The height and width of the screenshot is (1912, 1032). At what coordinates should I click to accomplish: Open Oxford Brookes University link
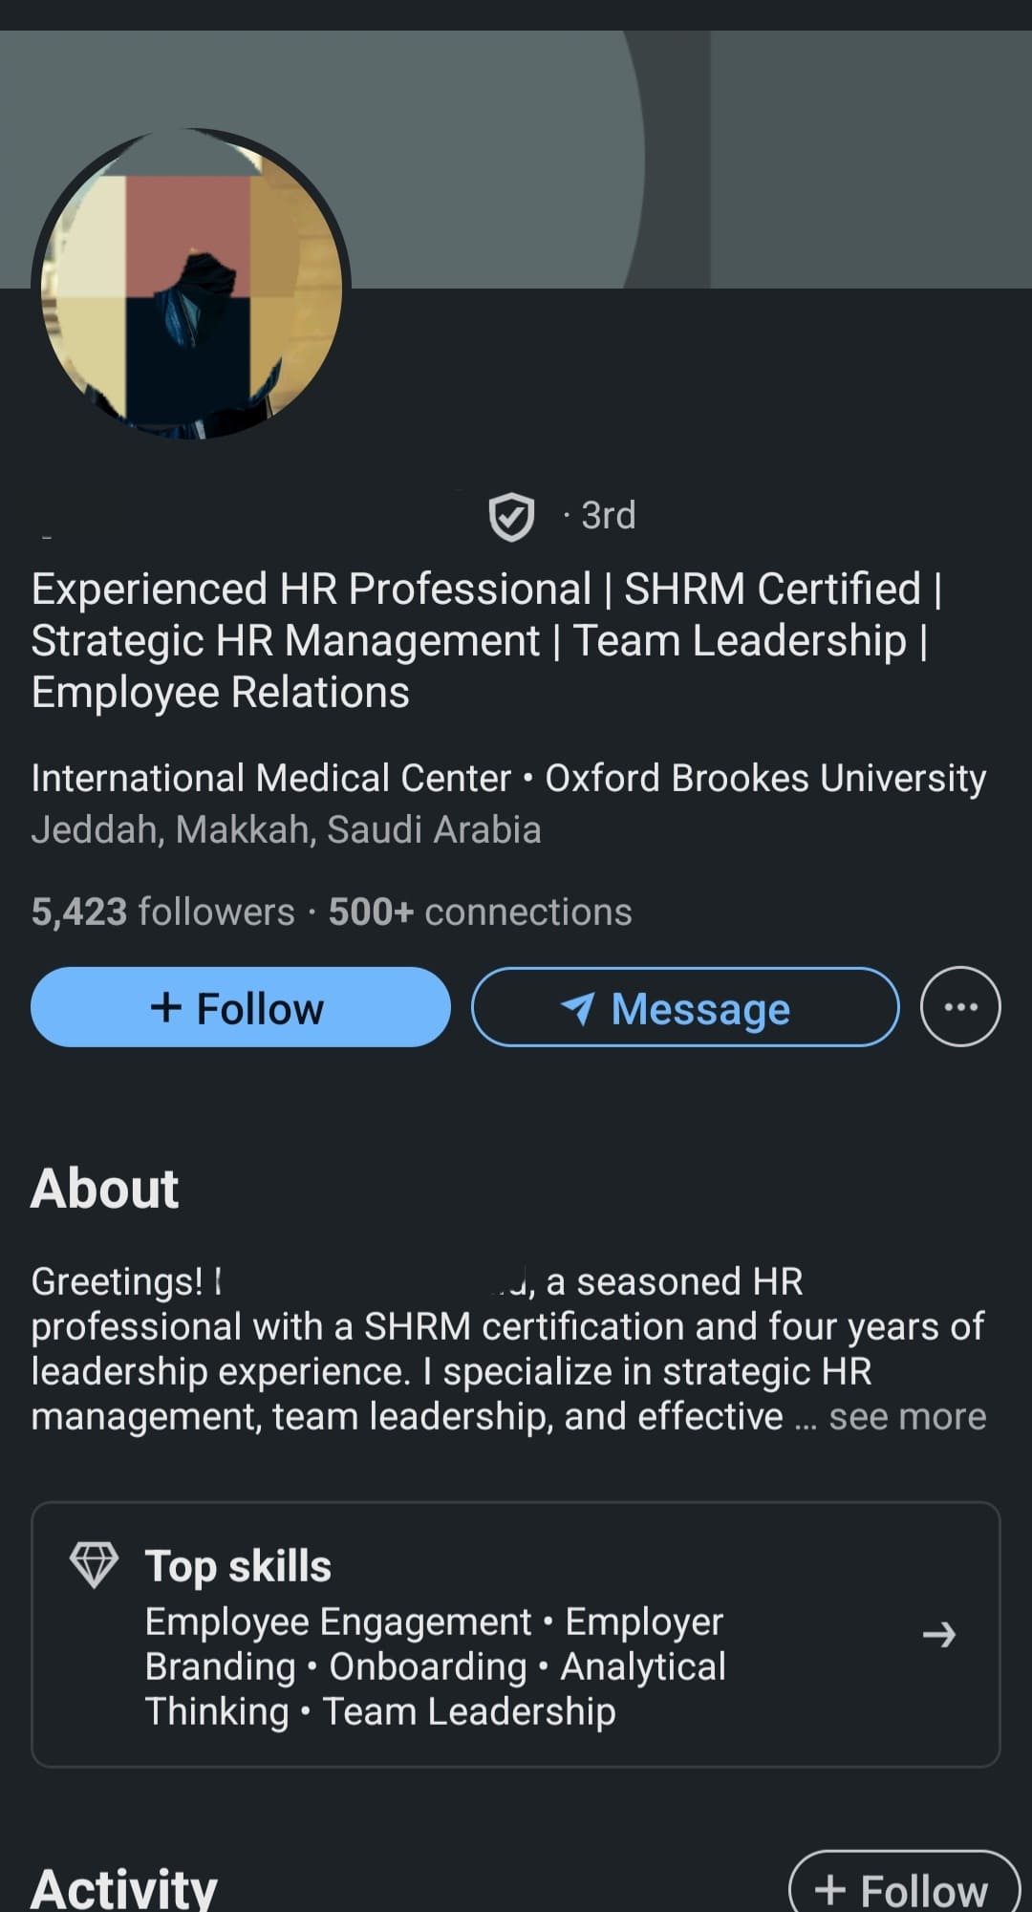tap(765, 778)
